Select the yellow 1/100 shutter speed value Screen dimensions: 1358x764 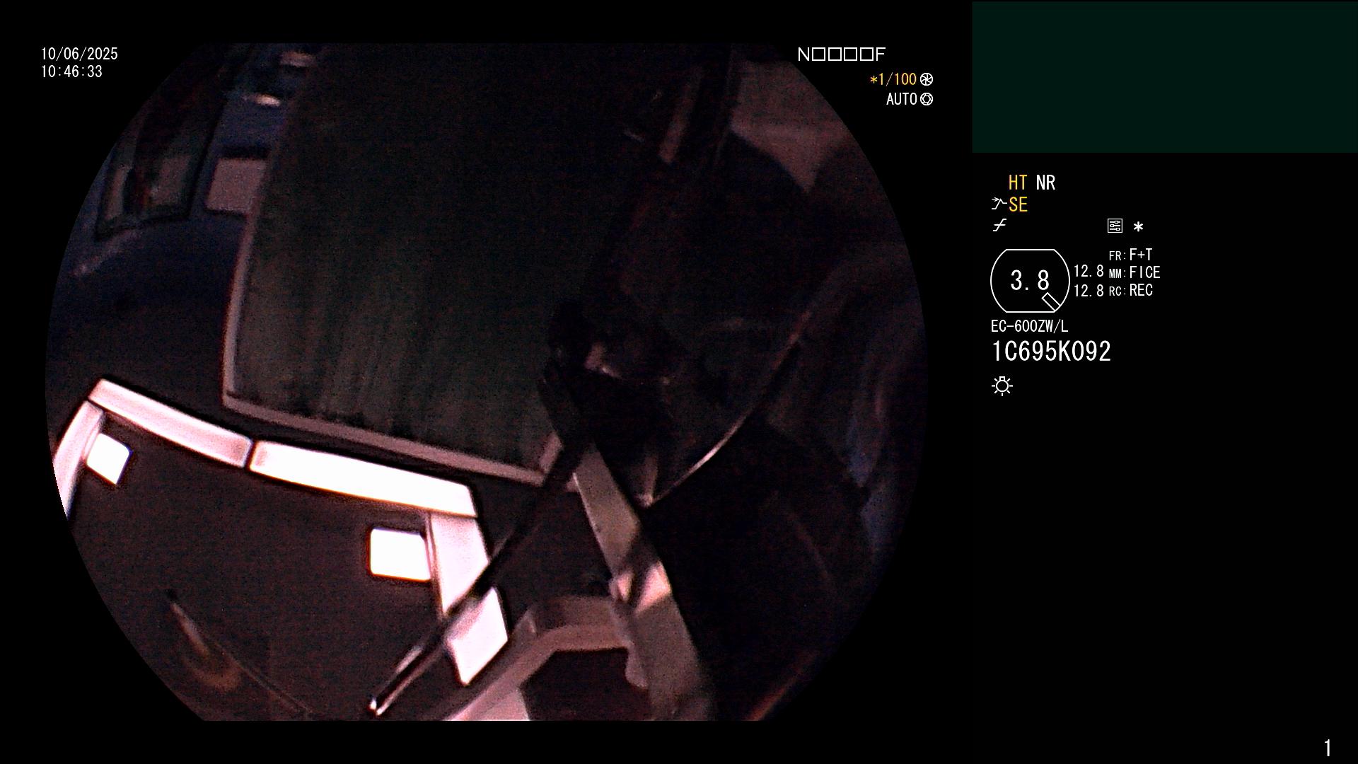click(x=893, y=79)
